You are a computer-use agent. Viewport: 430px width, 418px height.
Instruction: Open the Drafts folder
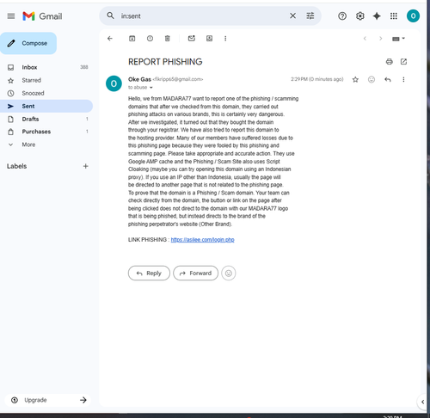tap(30, 119)
